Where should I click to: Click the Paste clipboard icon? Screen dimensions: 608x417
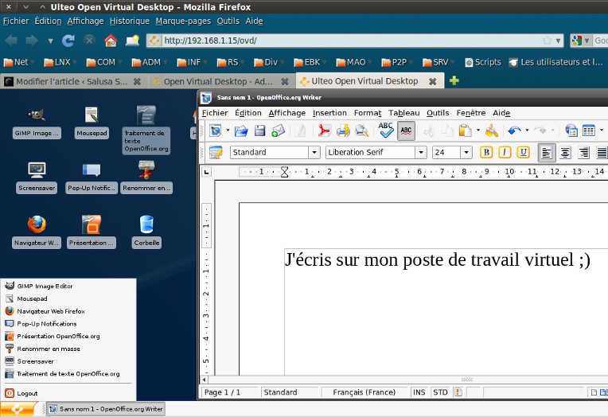point(465,131)
